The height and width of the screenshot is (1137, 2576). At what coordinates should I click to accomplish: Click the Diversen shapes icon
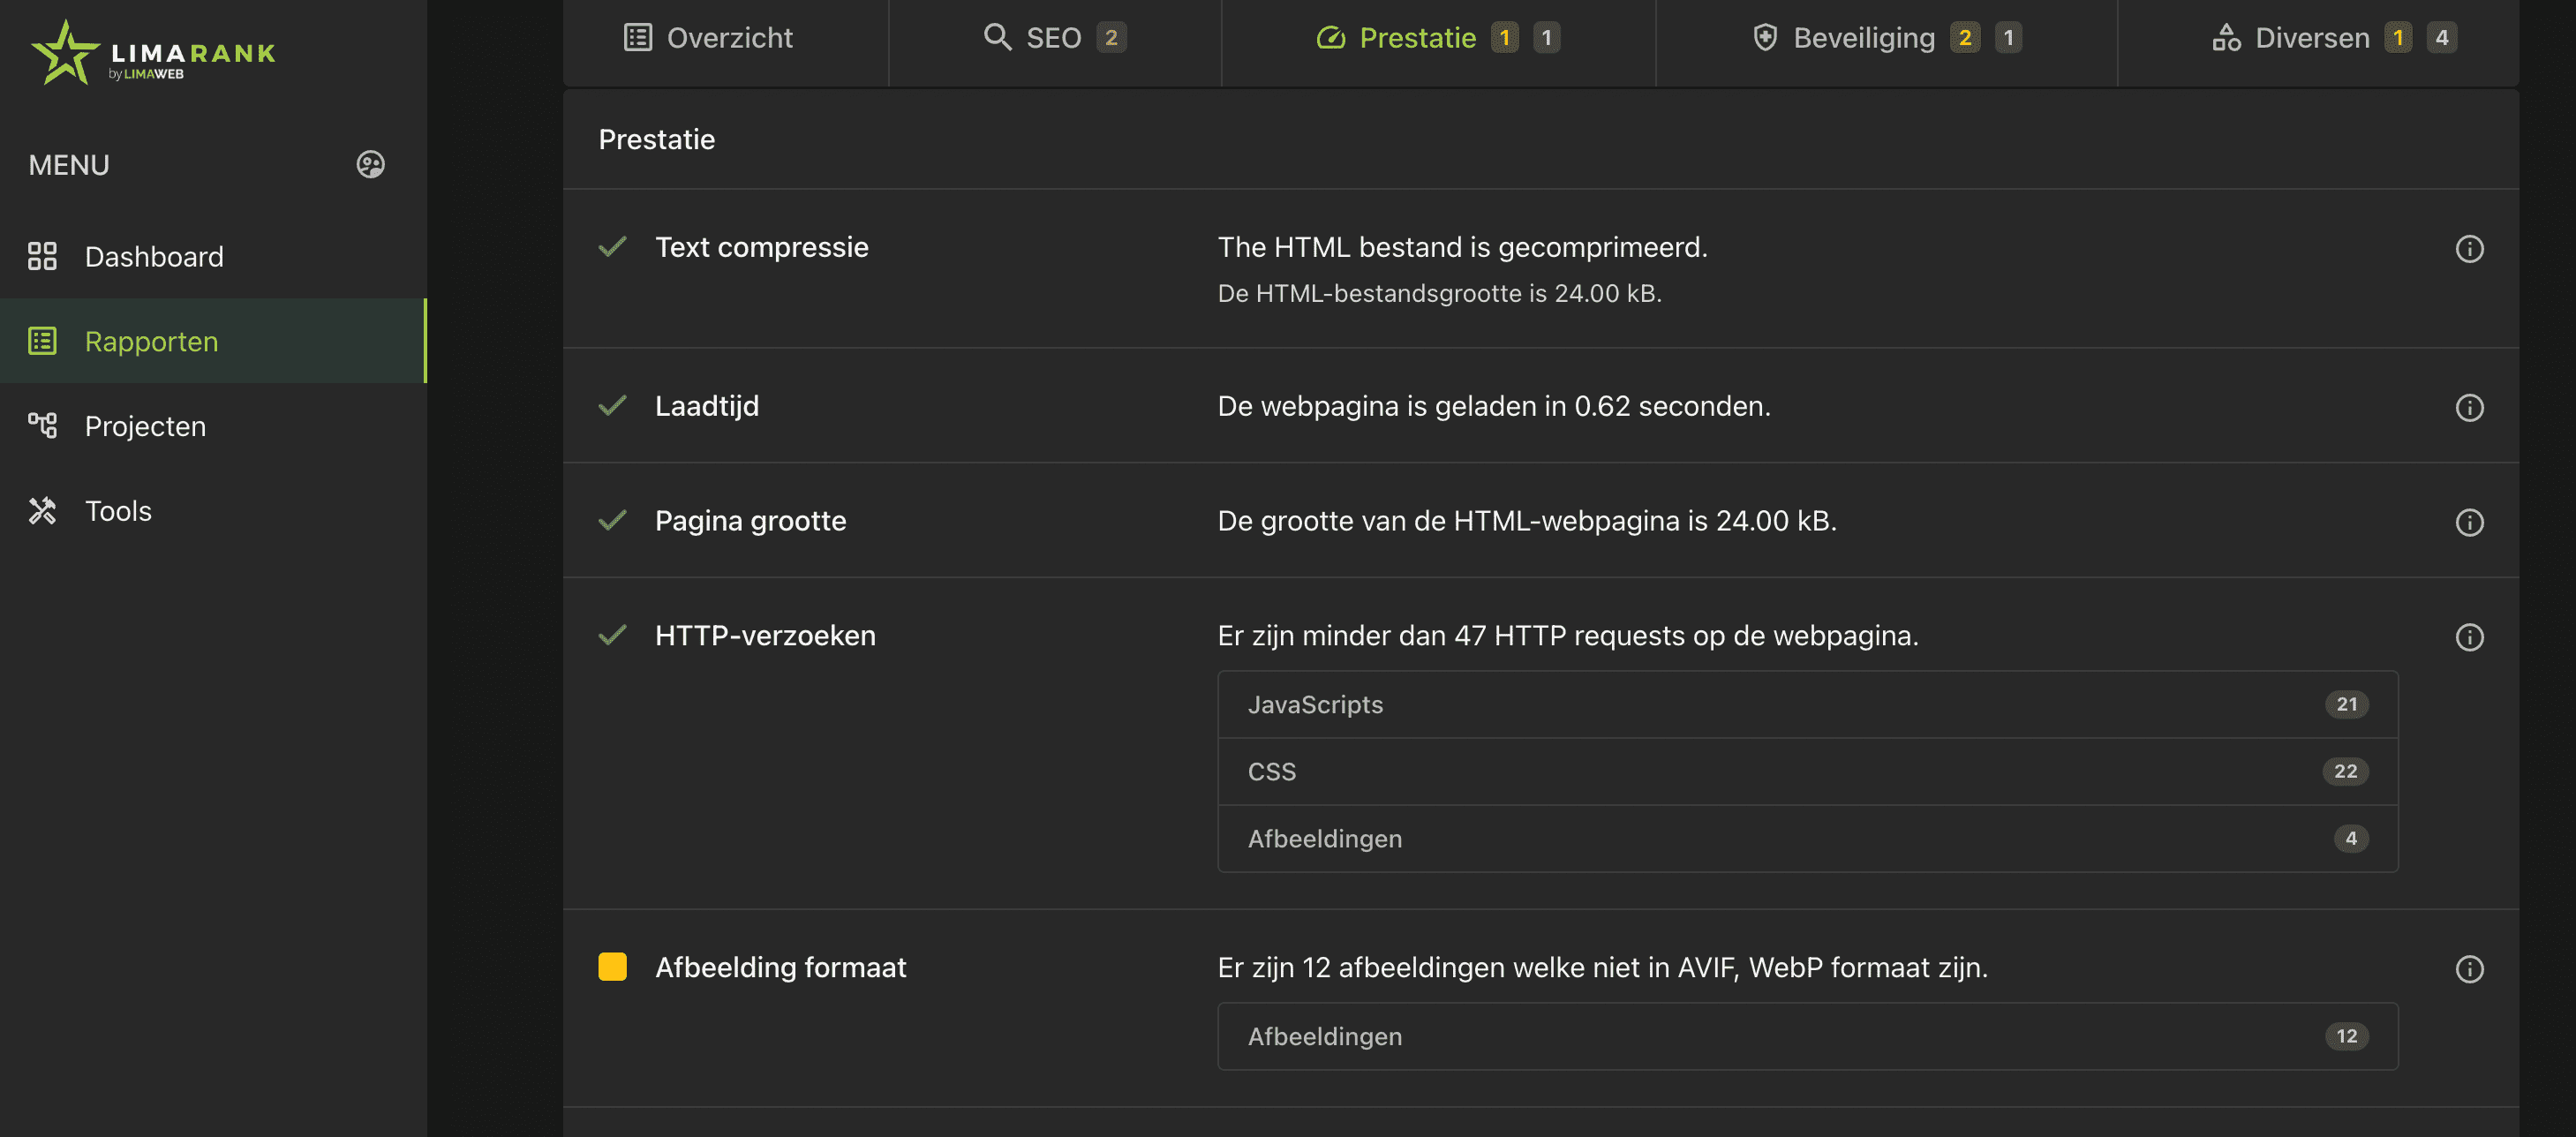[x=2226, y=38]
